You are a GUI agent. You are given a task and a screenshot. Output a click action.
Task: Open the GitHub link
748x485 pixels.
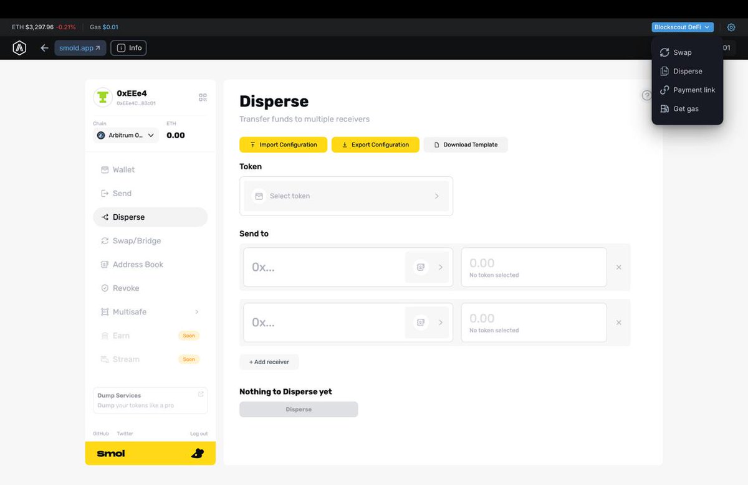click(101, 433)
